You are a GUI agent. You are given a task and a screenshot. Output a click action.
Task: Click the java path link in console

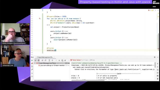96,63
